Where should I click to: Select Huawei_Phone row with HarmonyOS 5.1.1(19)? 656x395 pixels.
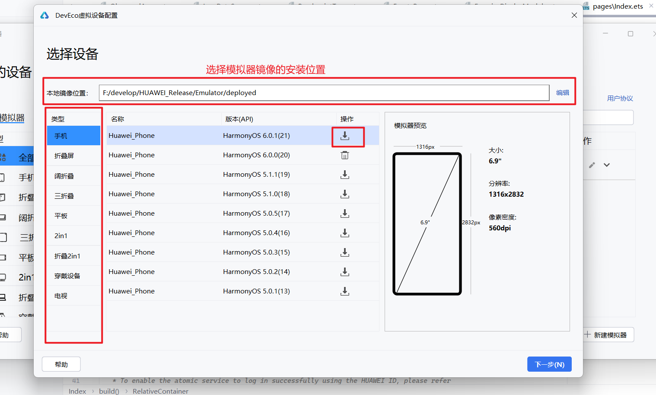(242, 175)
